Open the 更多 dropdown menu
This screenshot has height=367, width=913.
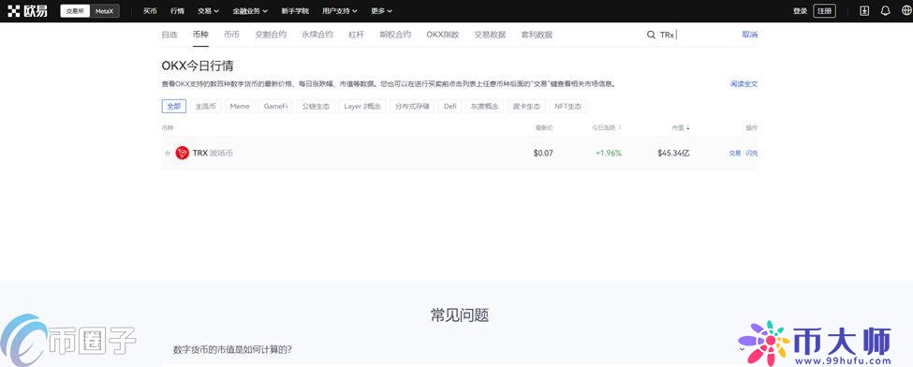[x=381, y=11]
